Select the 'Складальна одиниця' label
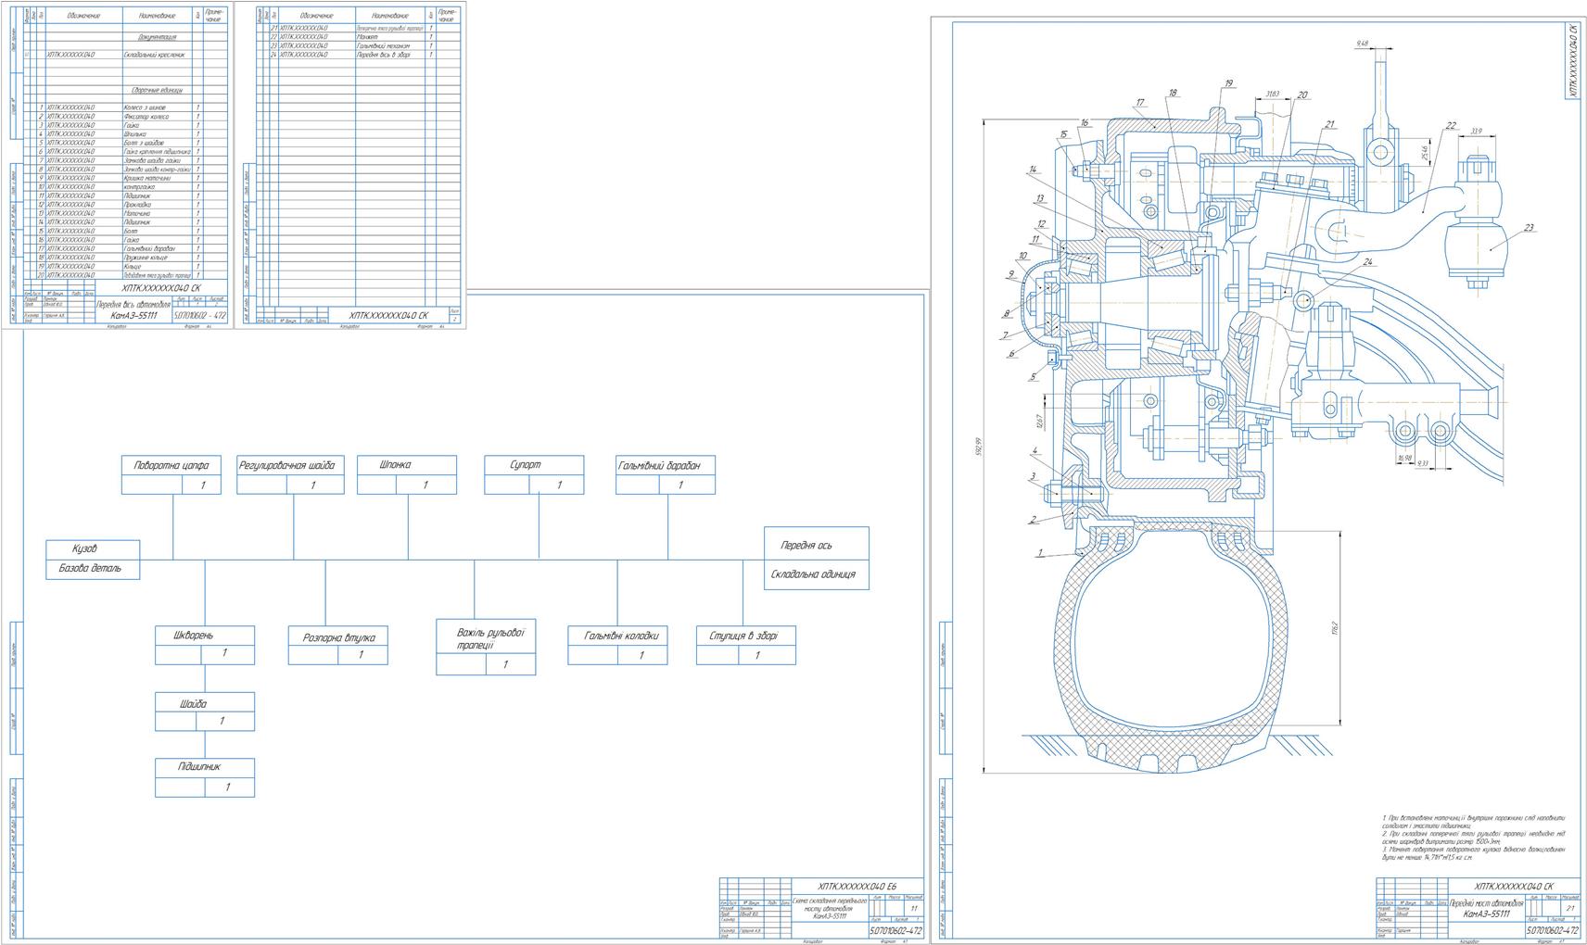This screenshot has width=1587, height=945. [813, 574]
